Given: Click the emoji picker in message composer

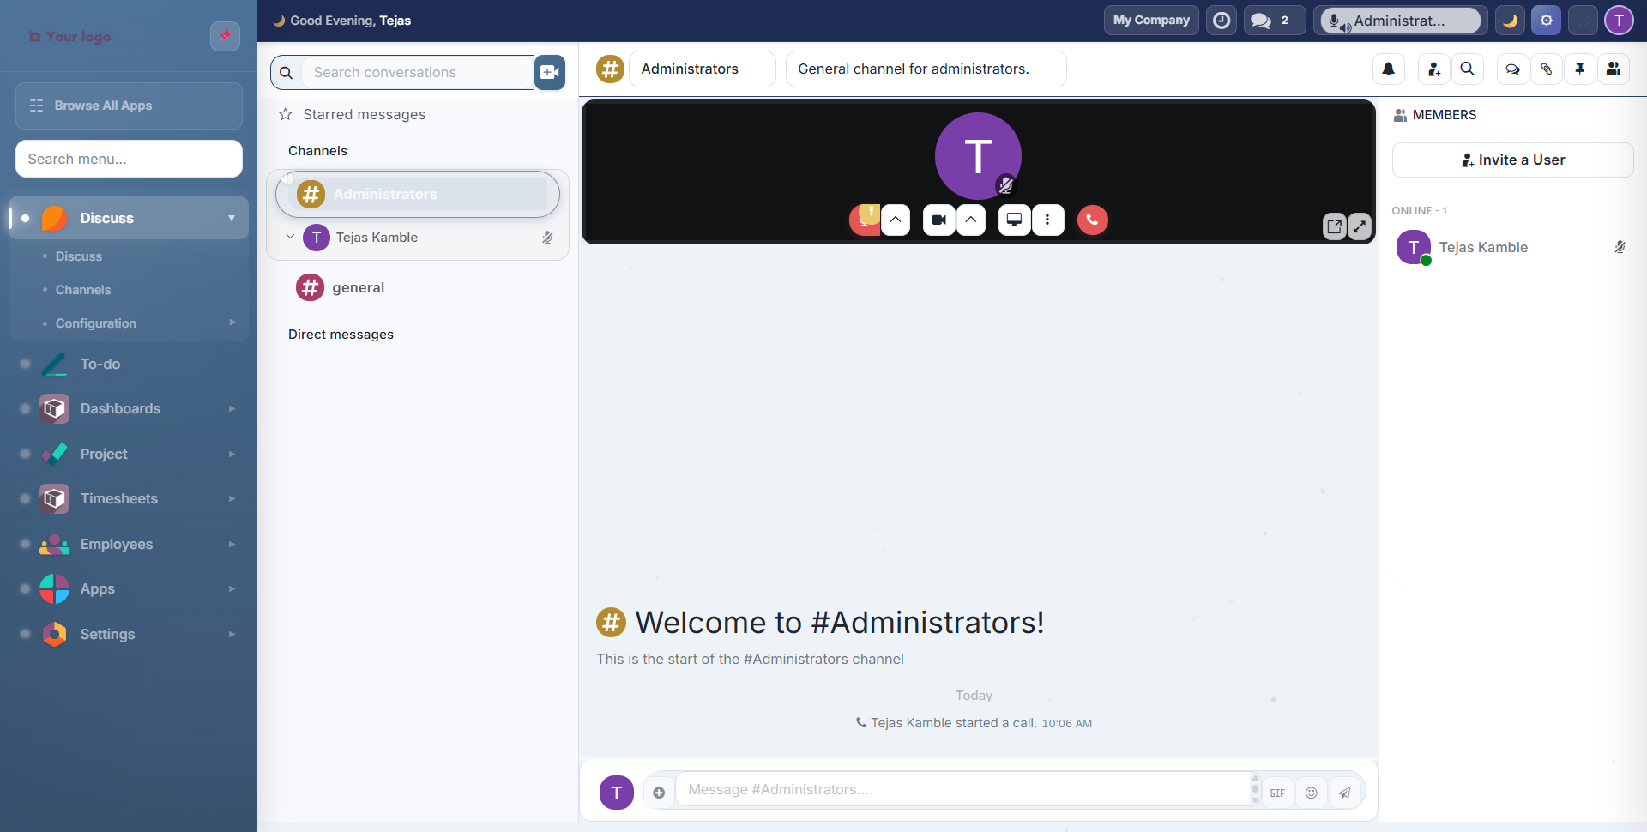Looking at the screenshot, I should [1311, 793].
